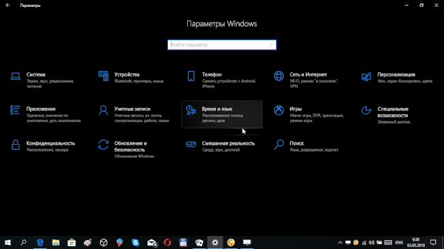Open Персонализация personalization icon
The height and width of the screenshot is (249, 444).
(x=366, y=76)
